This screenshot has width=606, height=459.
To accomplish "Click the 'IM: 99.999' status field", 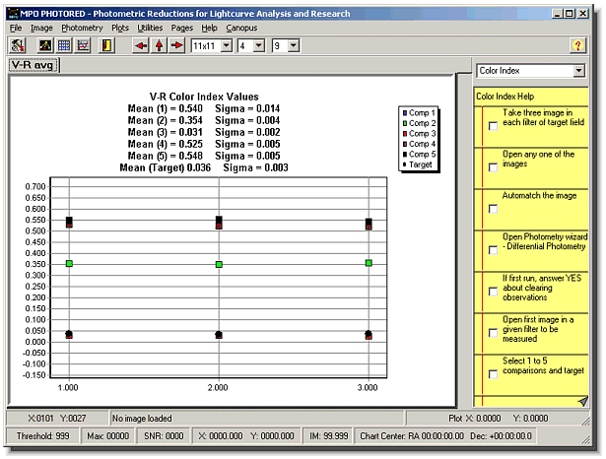I will coord(329,436).
